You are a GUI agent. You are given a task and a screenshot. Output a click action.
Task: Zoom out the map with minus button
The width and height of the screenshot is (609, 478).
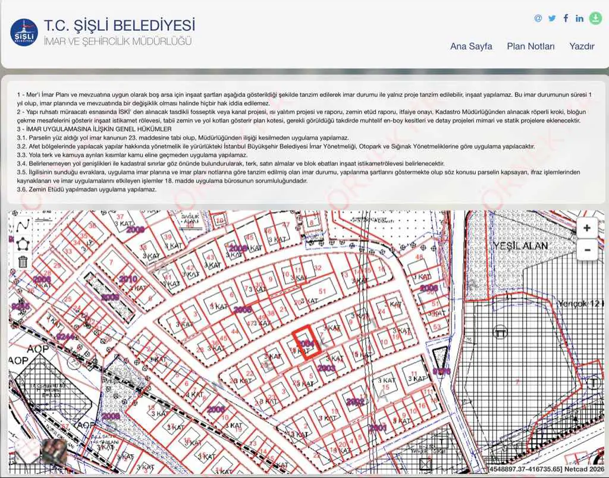click(x=587, y=250)
